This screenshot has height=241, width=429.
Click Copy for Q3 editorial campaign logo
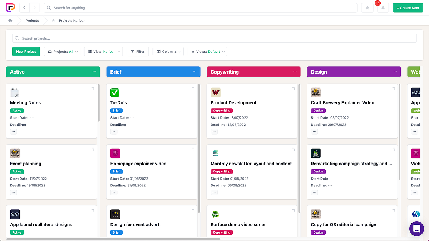[316, 214]
